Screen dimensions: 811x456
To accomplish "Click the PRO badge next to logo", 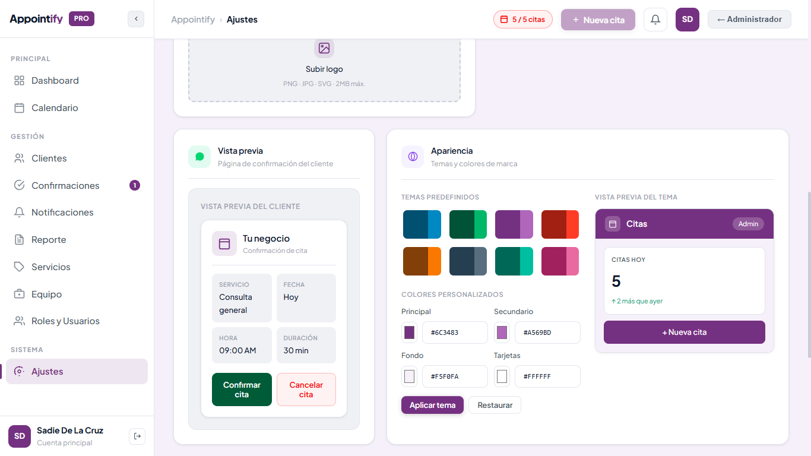I will click(x=81, y=18).
